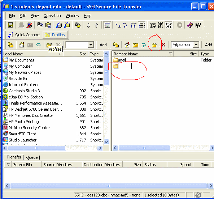Viewport: 214px width, 199px height.
Task: Click Source File column header
Action: click(x=26, y=165)
